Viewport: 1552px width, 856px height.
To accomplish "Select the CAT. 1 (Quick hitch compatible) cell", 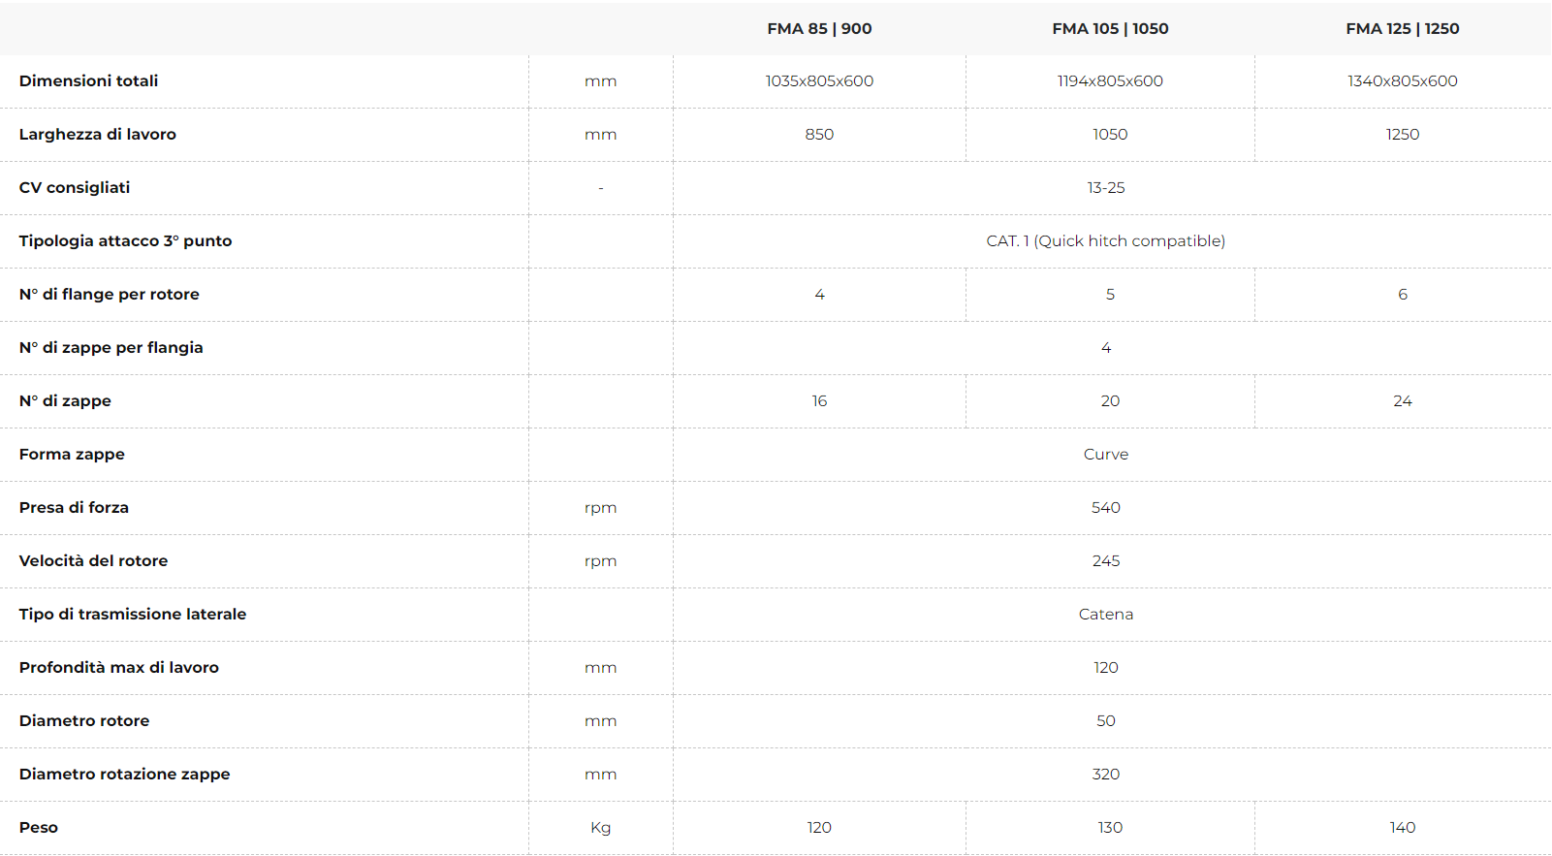I will point(1105,241).
